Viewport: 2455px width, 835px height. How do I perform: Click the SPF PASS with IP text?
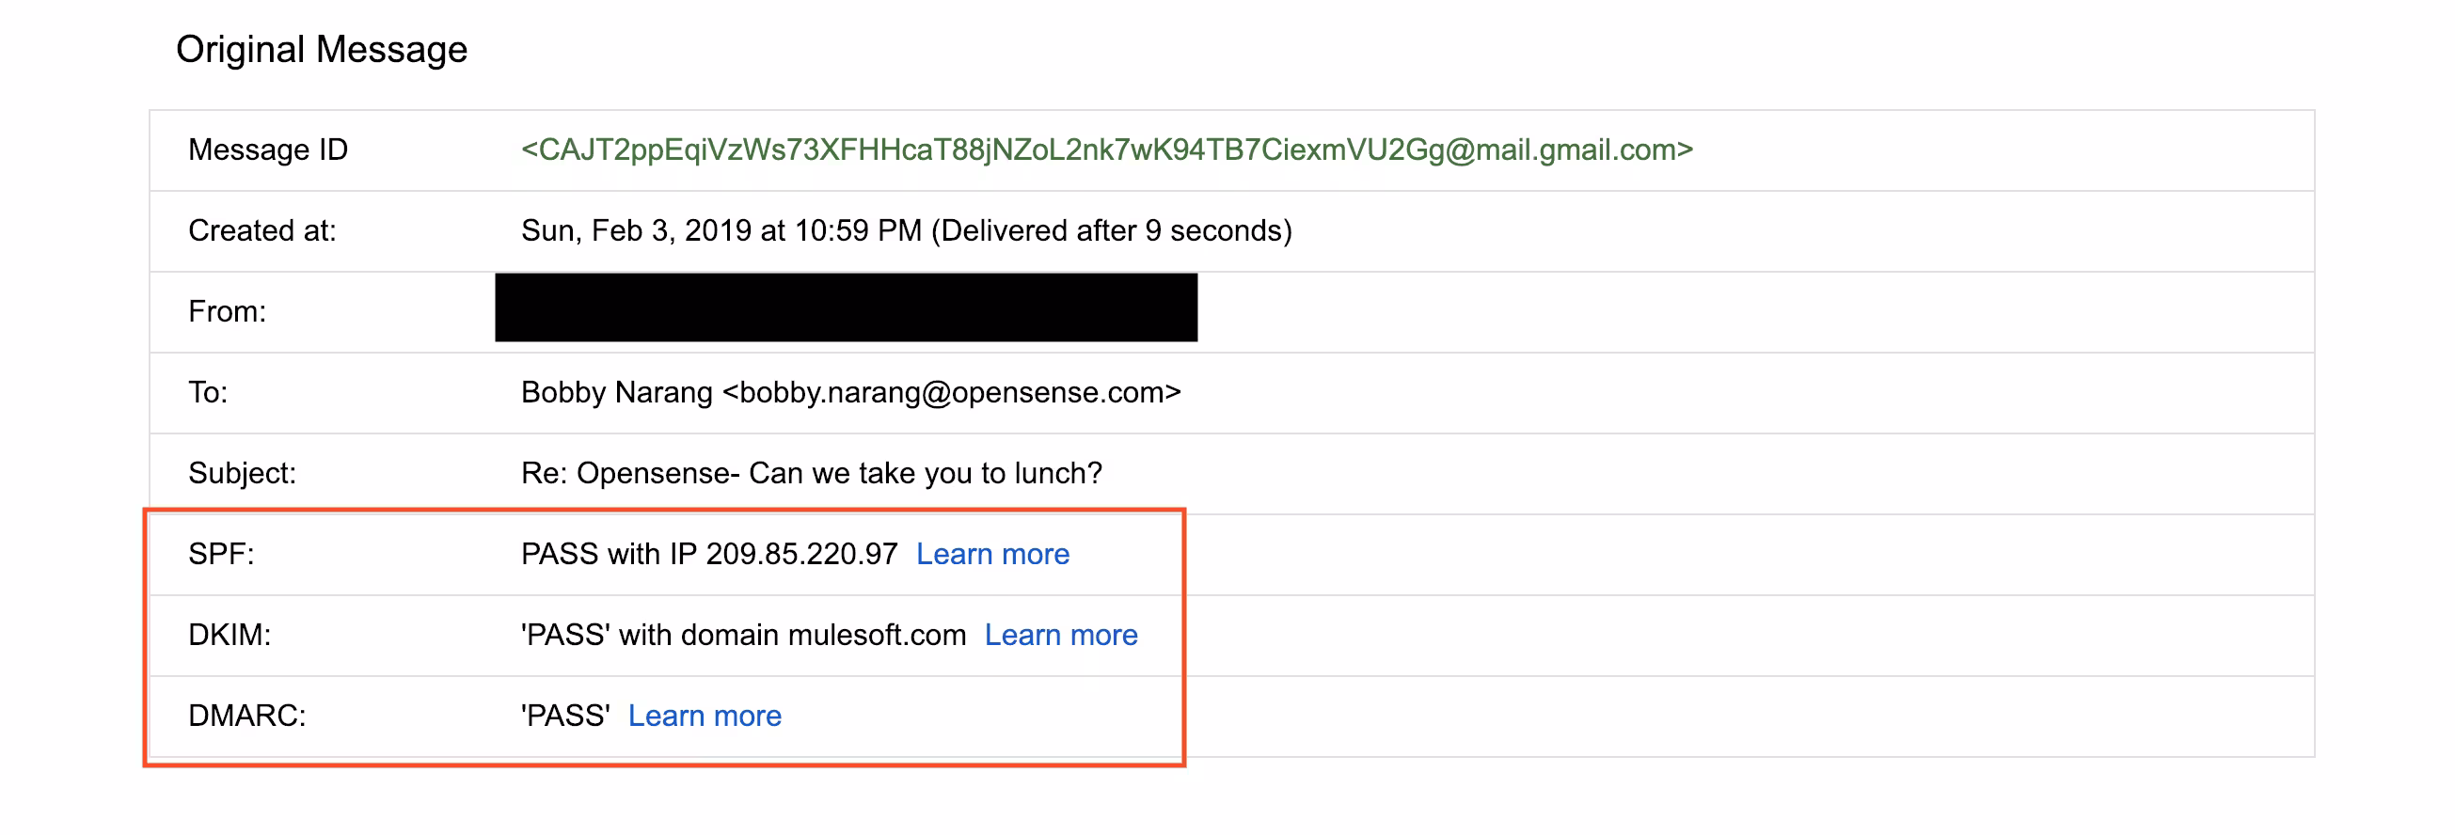pyautogui.click(x=709, y=554)
